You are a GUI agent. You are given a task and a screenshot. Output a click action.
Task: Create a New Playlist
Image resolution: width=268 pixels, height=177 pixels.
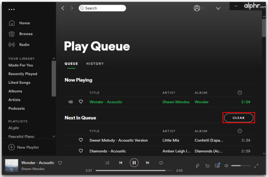pyautogui.click(x=24, y=147)
